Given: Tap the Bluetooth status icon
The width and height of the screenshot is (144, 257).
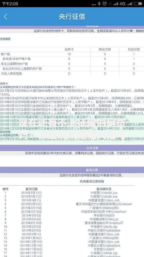Looking at the screenshot, I should [99, 3].
